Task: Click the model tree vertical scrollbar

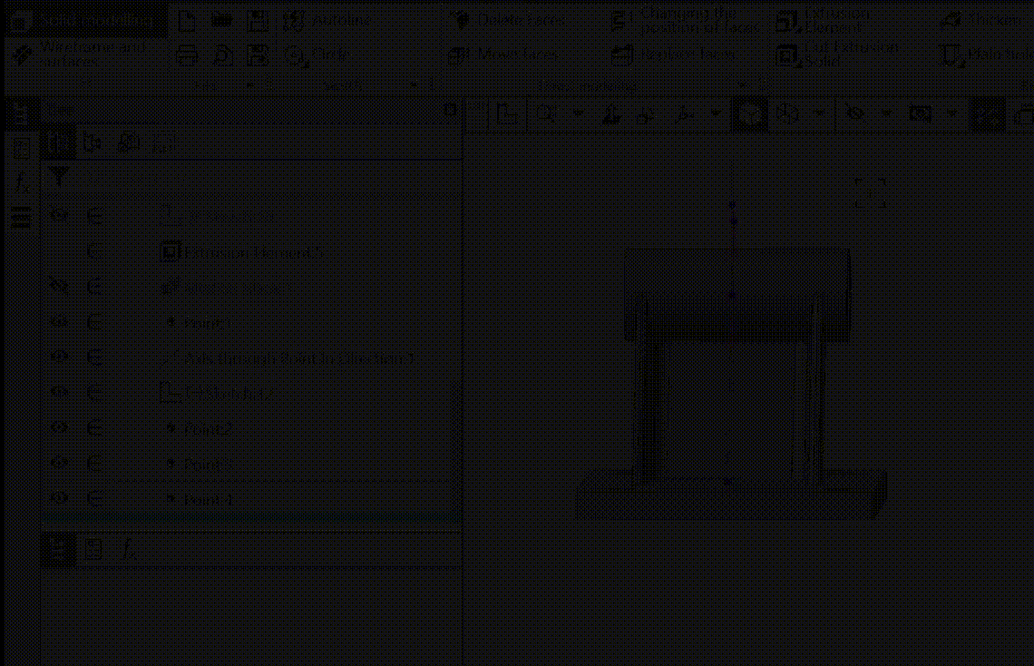Action: pos(456,436)
